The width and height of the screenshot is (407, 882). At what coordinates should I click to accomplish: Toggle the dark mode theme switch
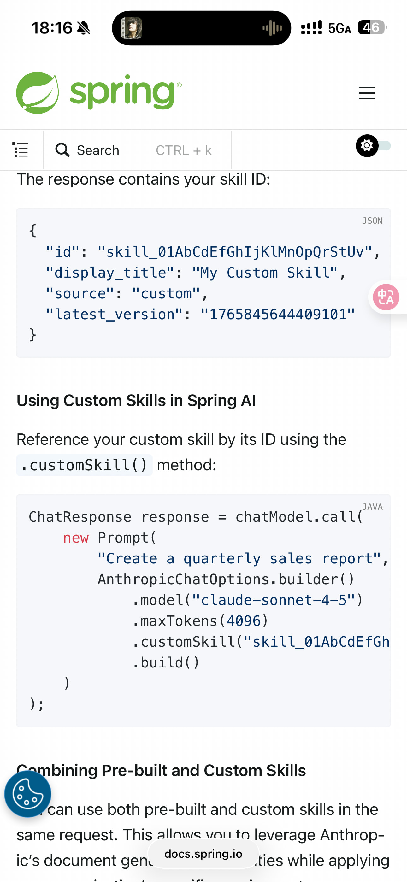[x=373, y=146]
